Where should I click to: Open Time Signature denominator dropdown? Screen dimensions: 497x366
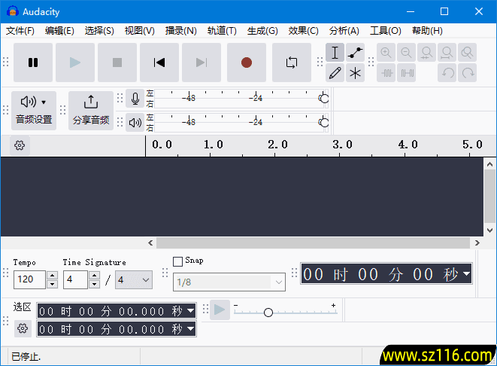coord(134,279)
